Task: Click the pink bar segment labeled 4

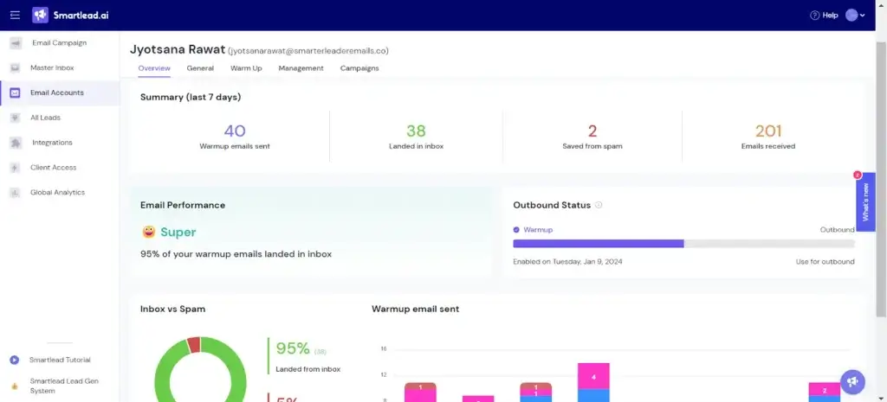Action: coord(593,376)
